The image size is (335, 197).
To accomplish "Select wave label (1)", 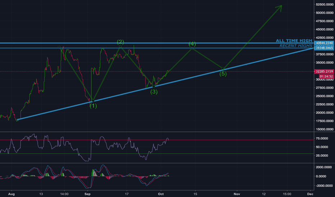I will 93,106.
